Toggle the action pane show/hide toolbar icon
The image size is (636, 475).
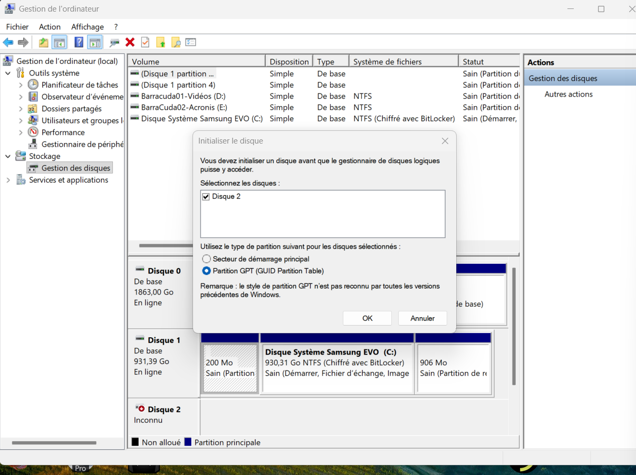click(95, 42)
